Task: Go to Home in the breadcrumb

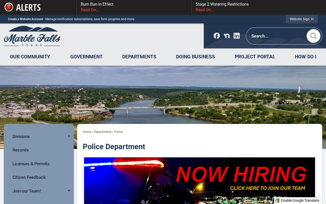Action: pos(87,132)
